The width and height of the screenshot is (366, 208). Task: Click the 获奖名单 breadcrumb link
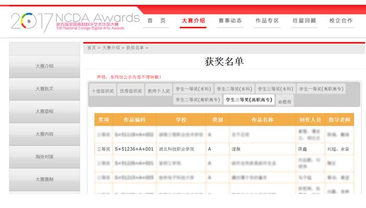135,48
